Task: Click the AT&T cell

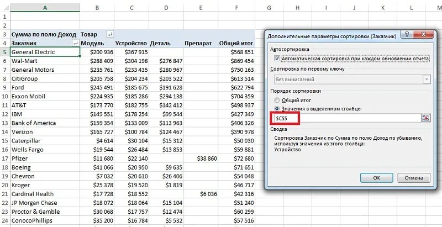Action: [45, 105]
